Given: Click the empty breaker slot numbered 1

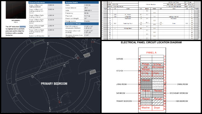Looking at the screenshot, I should click(x=146, y=56).
